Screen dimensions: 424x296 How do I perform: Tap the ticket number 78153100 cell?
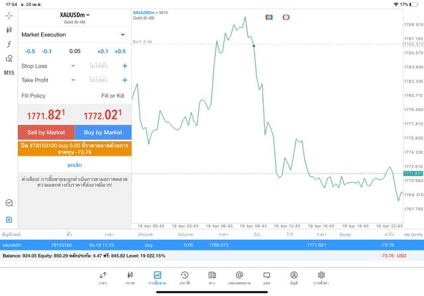62,245
